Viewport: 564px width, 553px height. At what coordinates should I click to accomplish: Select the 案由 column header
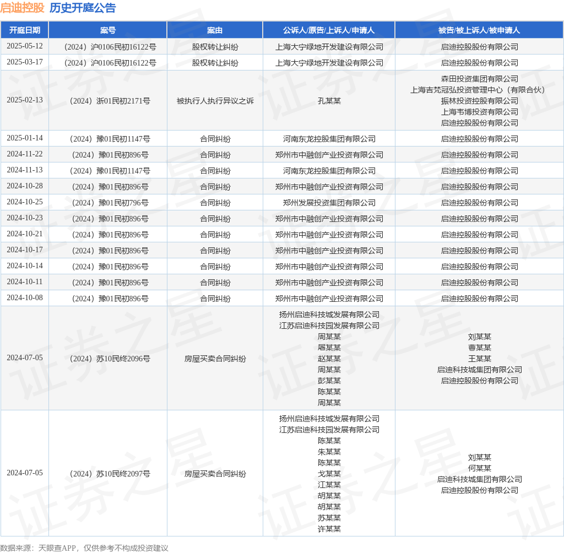pyautogui.click(x=215, y=30)
